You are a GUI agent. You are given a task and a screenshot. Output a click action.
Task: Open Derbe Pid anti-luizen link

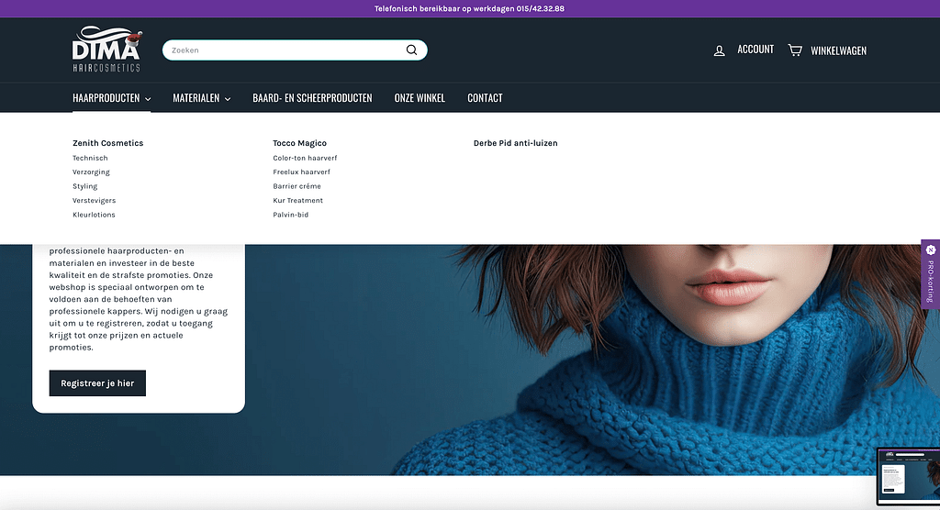click(515, 143)
